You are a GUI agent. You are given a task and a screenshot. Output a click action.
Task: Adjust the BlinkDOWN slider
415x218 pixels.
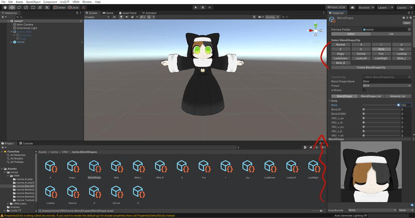[x=381, y=114]
